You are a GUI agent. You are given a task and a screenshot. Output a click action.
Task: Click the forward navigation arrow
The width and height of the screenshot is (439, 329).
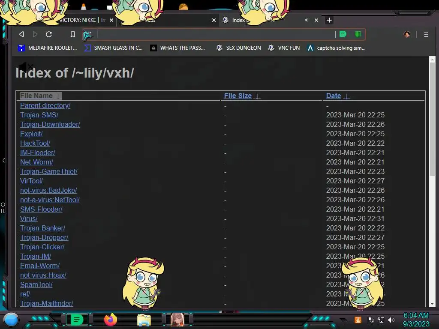tap(35, 34)
